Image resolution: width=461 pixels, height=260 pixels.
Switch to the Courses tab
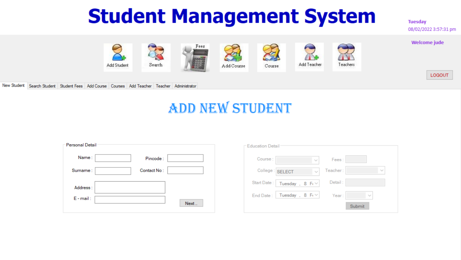[118, 86]
